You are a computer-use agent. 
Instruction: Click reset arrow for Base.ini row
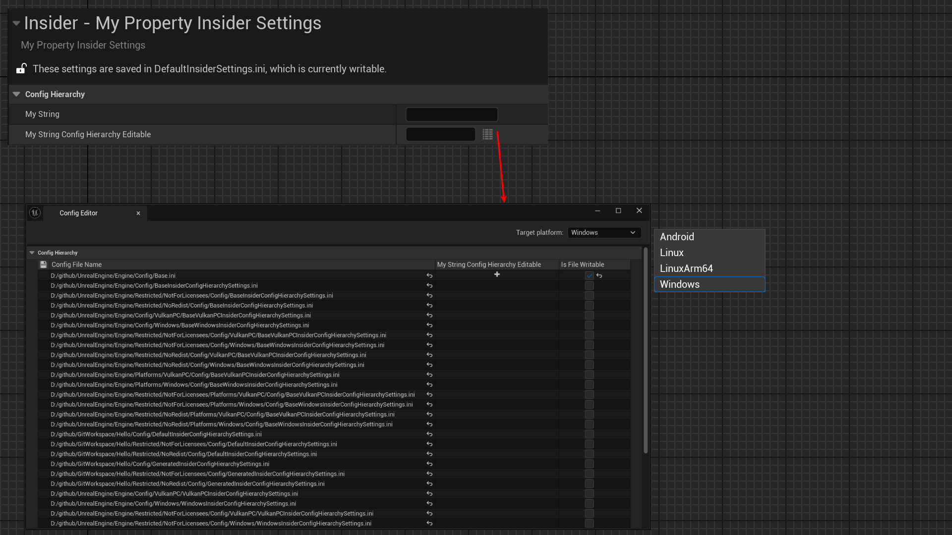pyautogui.click(x=429, y=275)
